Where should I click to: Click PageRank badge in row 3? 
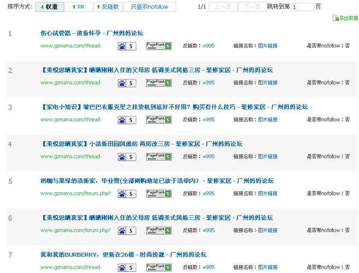[159, 120]
